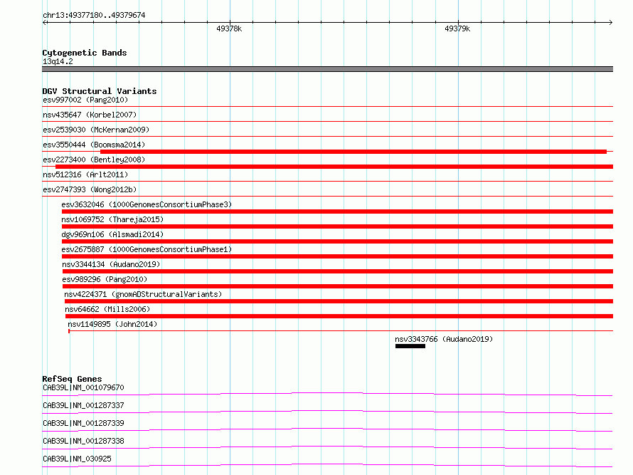The width and height of the screenshot is (633, 475).
Task: Open variant nsv435647 (Korbel2007)
Action: click(90, 115)
